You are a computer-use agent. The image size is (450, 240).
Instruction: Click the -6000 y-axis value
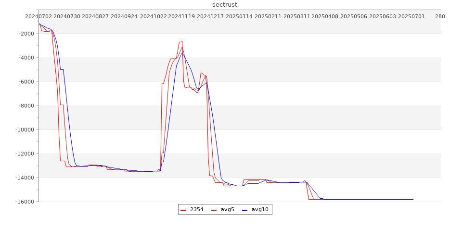26,82
